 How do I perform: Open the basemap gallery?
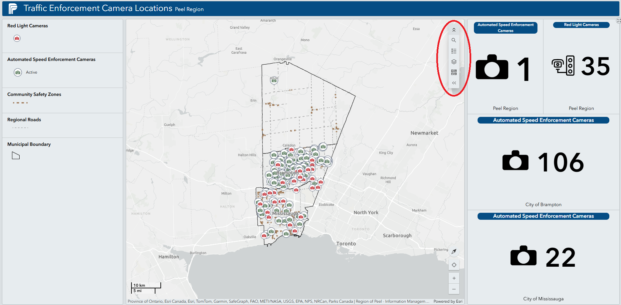(454, 72)
